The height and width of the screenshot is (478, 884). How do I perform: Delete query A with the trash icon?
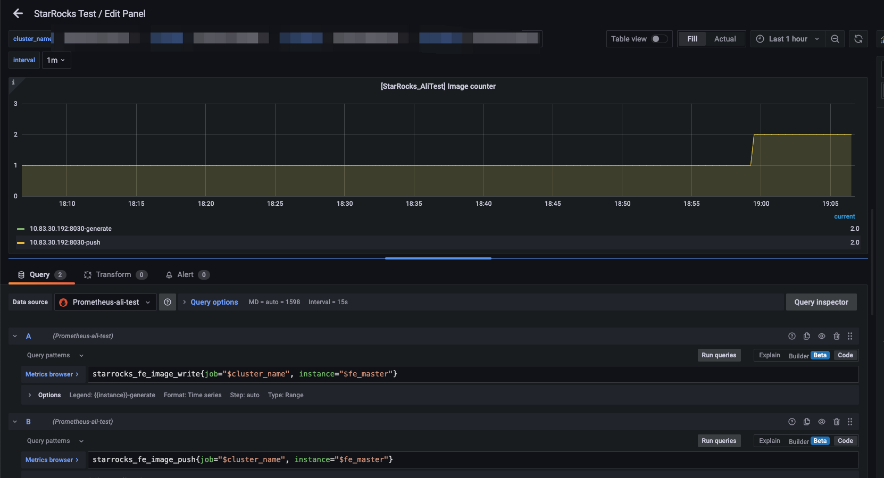(x=837, y=336)
